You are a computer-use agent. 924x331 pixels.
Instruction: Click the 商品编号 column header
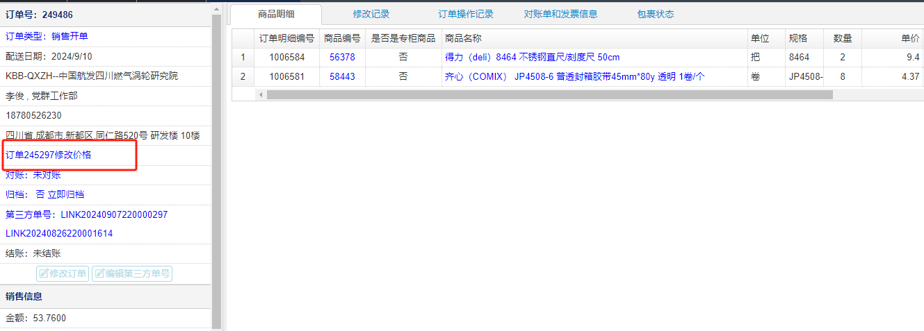tap(342, 38)
